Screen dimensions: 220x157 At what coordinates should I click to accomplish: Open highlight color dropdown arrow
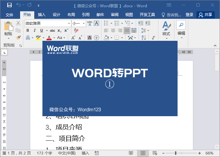click(x=43, y=38)
